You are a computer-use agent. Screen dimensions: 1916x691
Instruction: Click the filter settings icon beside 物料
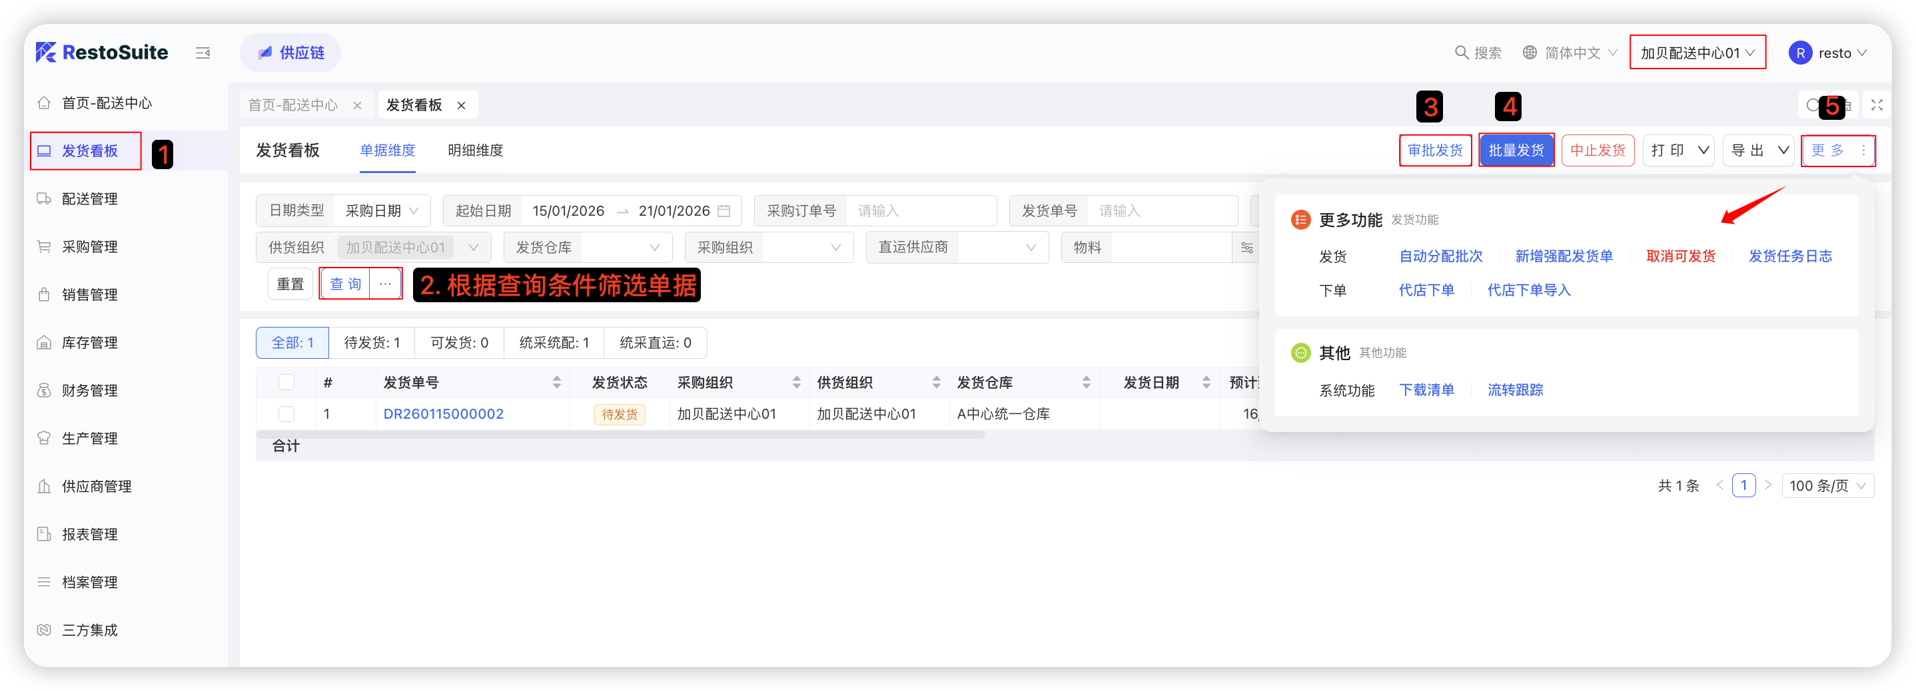pyautogui.click(x=1246, y=248)
